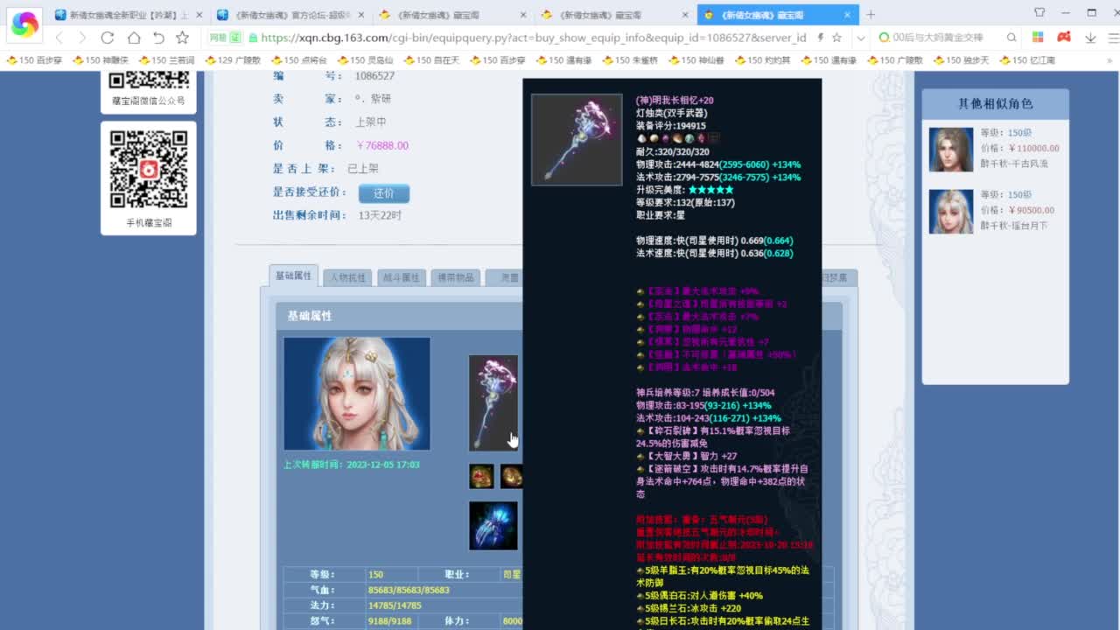The width and height of the screenshot is (1120, 630).
Task: Click the 上次转服时间 2023-12-05 17:03 text
Action: [352, 465]
